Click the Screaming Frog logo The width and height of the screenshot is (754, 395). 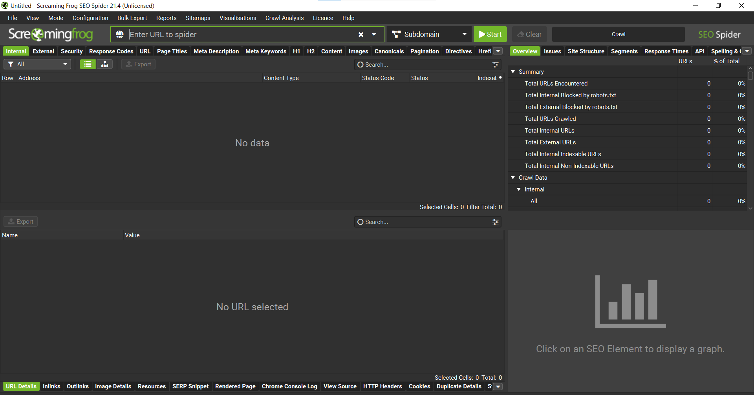click(51, 35)
